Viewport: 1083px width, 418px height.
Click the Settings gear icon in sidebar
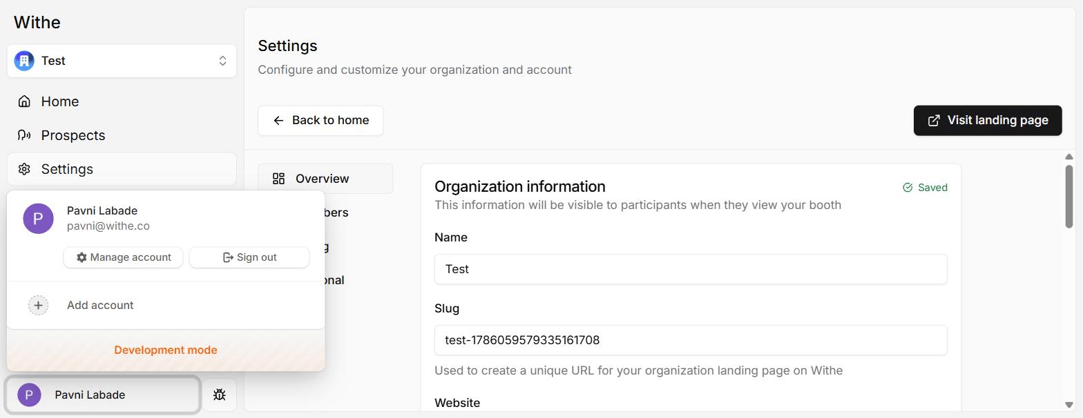(24, 169)
